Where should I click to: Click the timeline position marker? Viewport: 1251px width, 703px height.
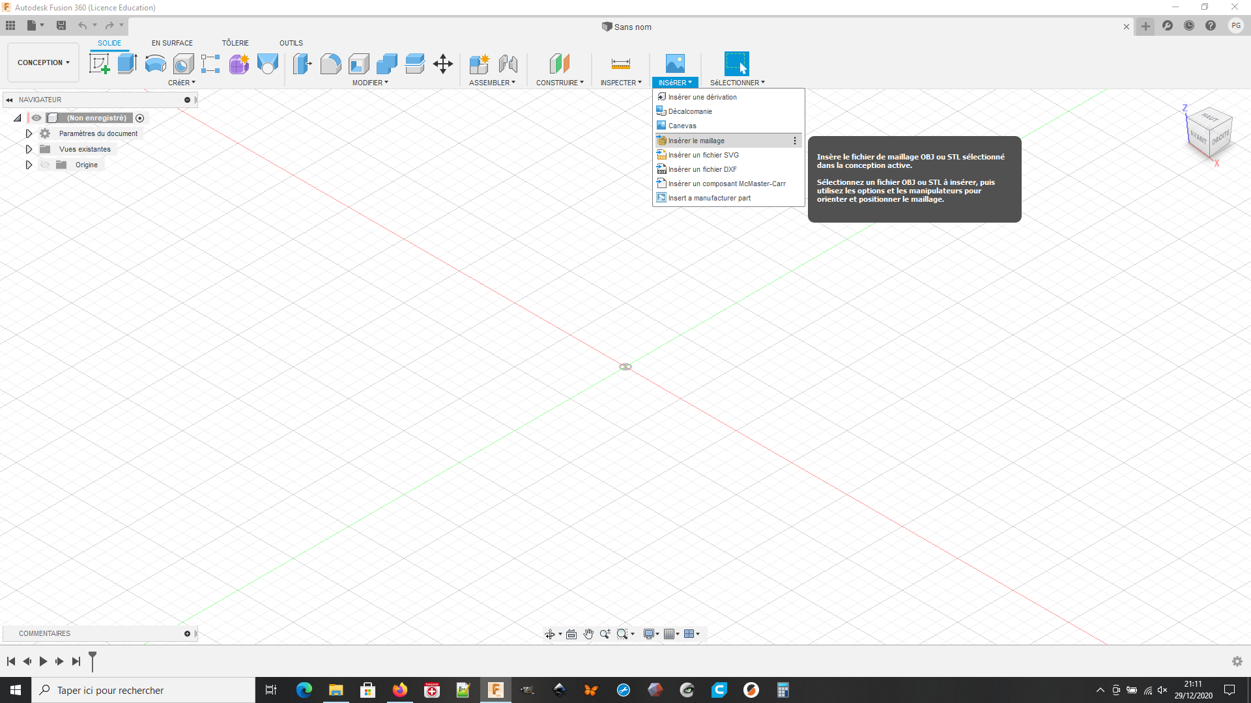(93, 661)
